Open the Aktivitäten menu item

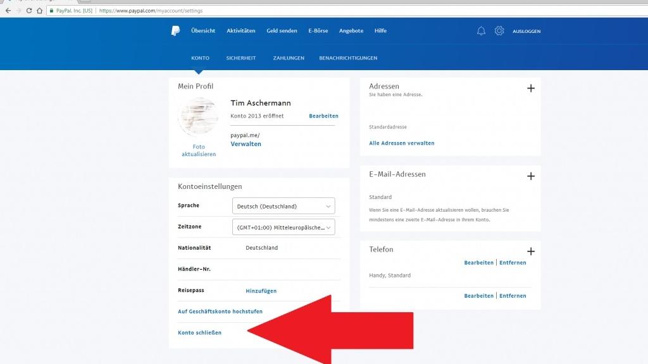pos(240,30)
